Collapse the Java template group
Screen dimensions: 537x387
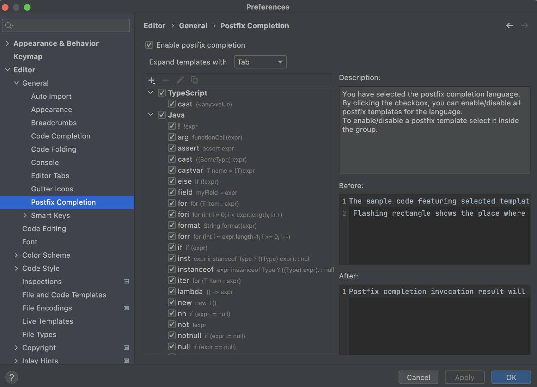(x=151, y=115)
